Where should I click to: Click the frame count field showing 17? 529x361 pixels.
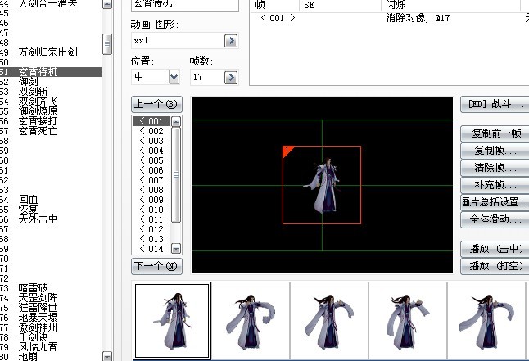[x=207, y=78]
